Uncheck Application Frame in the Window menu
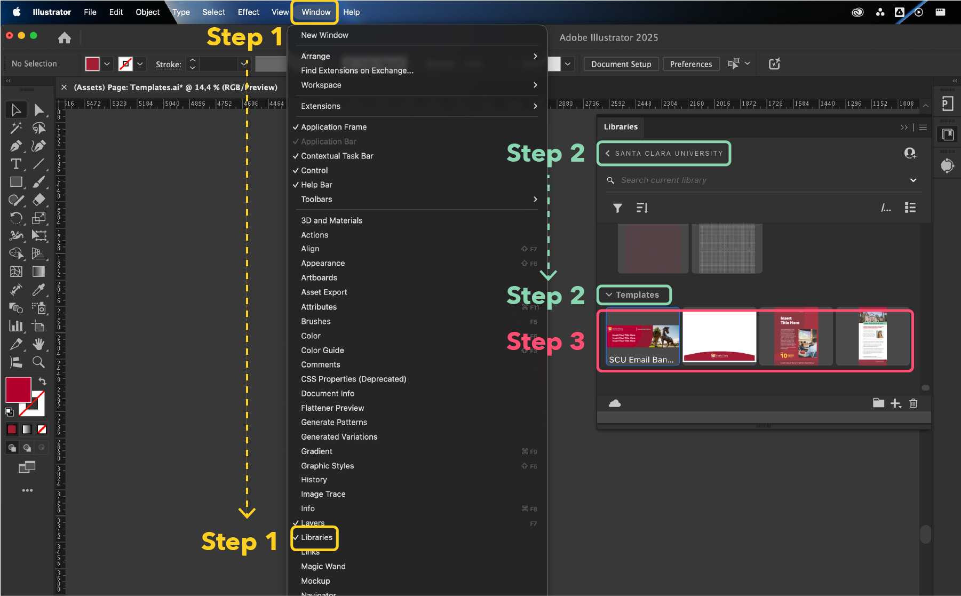The image size is (961, 596). (x=333, y=126)
